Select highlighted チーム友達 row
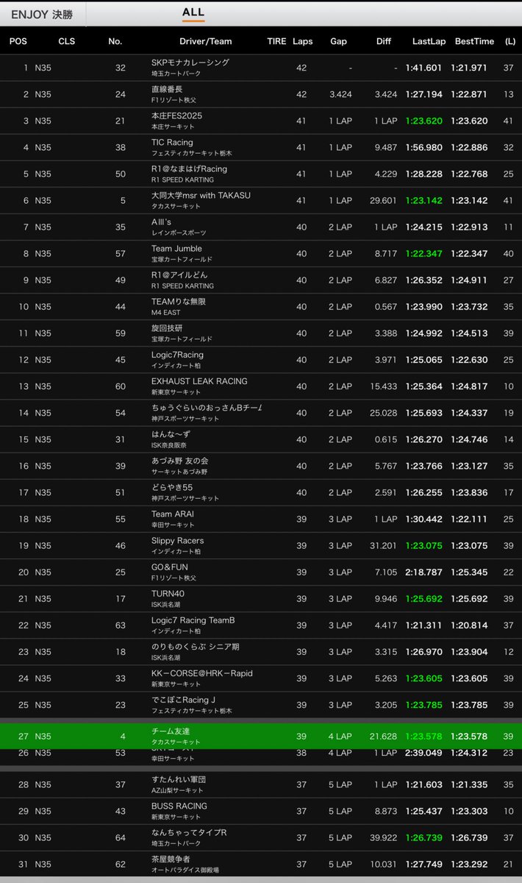This screenshot has width=522, height=883. [261, 736]
